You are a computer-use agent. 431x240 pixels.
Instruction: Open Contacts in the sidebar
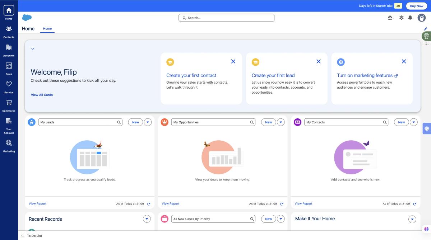point(9,32)
